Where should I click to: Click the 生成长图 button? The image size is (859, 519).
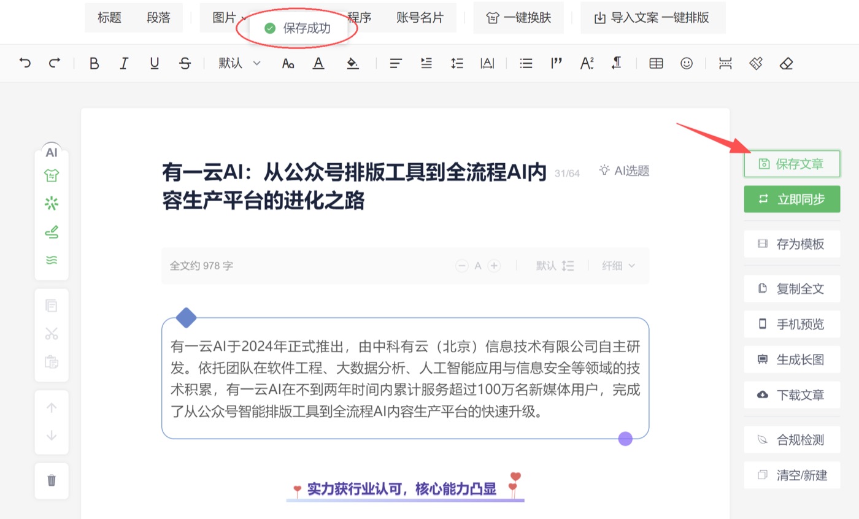point(792,359)
